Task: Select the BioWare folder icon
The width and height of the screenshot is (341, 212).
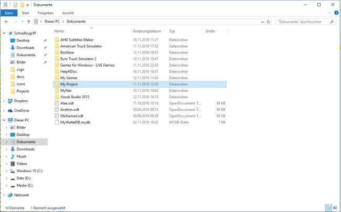Action: (x=57, y=52)
